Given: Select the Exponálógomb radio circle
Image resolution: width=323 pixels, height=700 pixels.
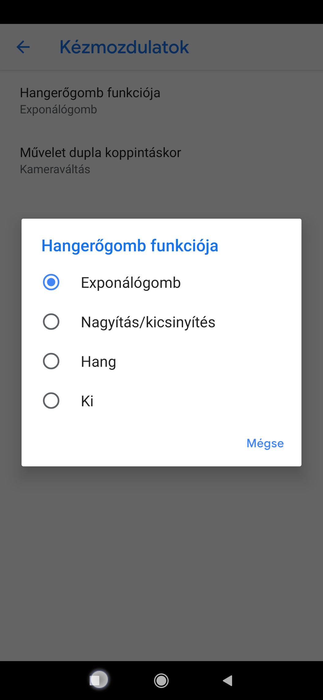Looking at the screenshot, I should coord(51,282).
